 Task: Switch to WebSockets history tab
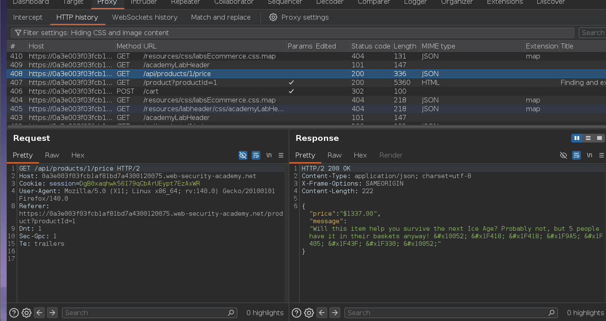point(145,17)
